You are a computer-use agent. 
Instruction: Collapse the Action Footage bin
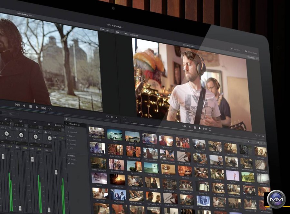tap(67, 123)
